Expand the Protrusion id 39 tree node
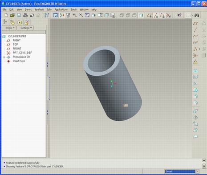 pyautogui.click(x=4, y=57)
